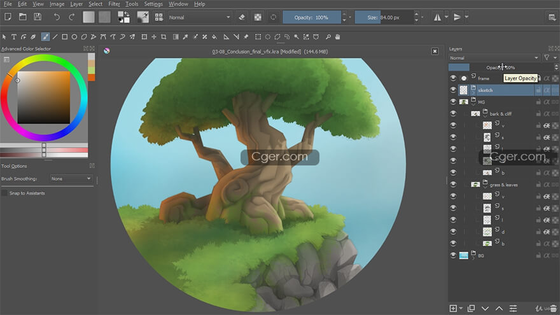This screenshot has width=560, height=315.
Task: Hide the bark & cliff group
Action: [x=453, y=113]
